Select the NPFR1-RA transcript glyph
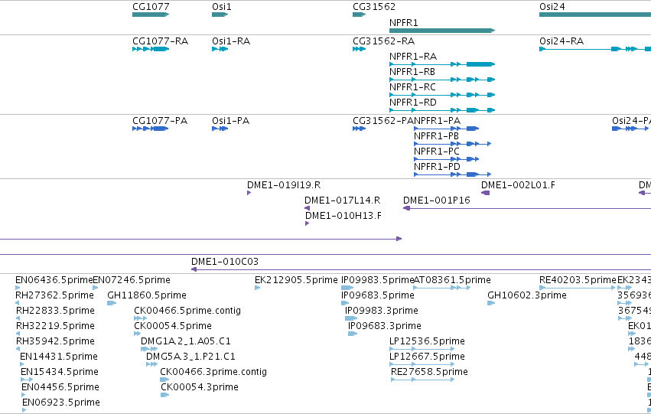Viewport: 651px width, 414px height. point(442,64)
